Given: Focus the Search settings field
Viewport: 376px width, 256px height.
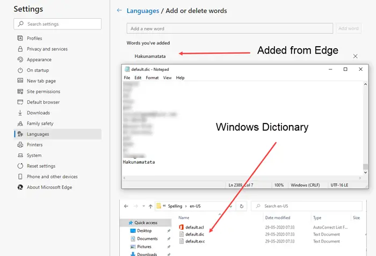Looking at the screenshot, I should (x=57, y=24).
